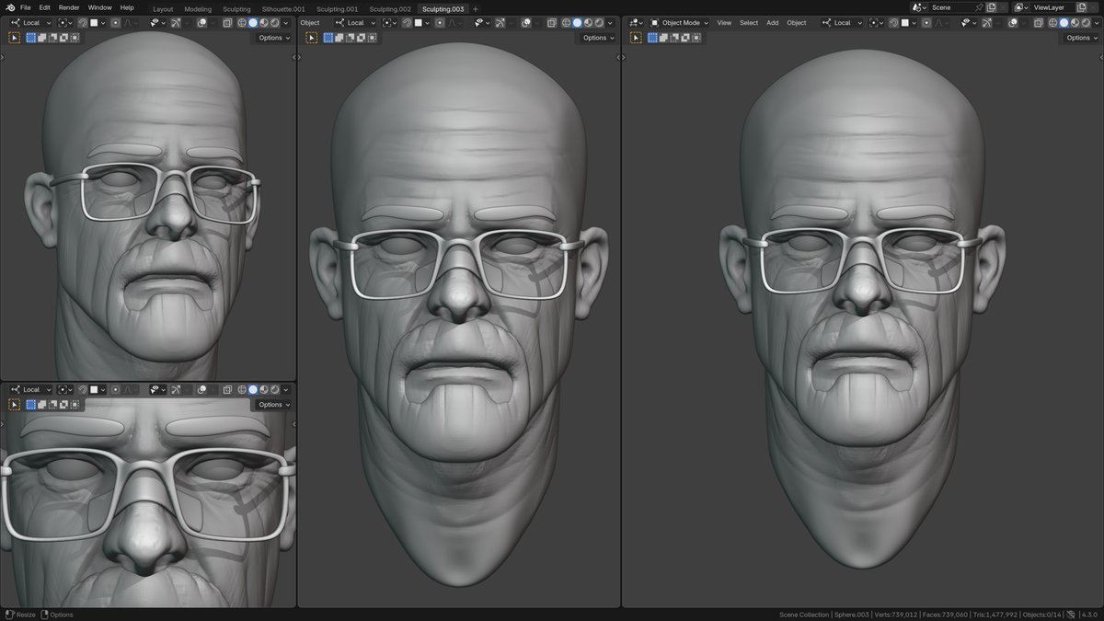
Task: Select rendered shading in right viewport
Action: (x=1086, y=23)
